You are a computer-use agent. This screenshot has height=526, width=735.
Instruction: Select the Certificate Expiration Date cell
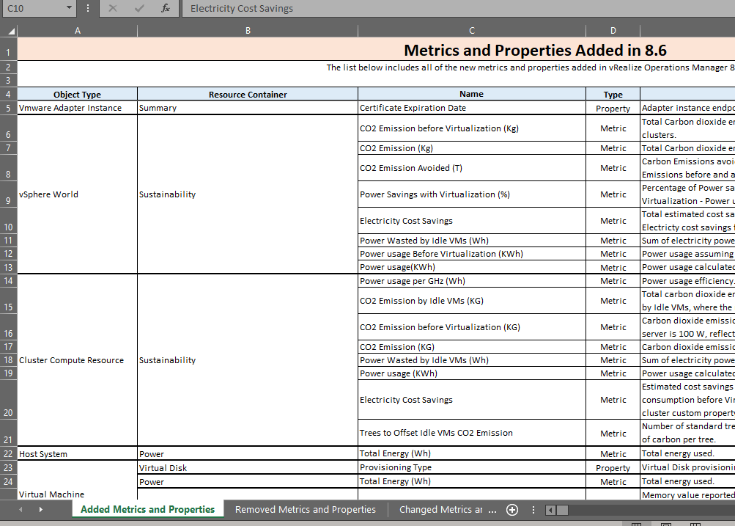pyautogui.click(x=472, y=108)
